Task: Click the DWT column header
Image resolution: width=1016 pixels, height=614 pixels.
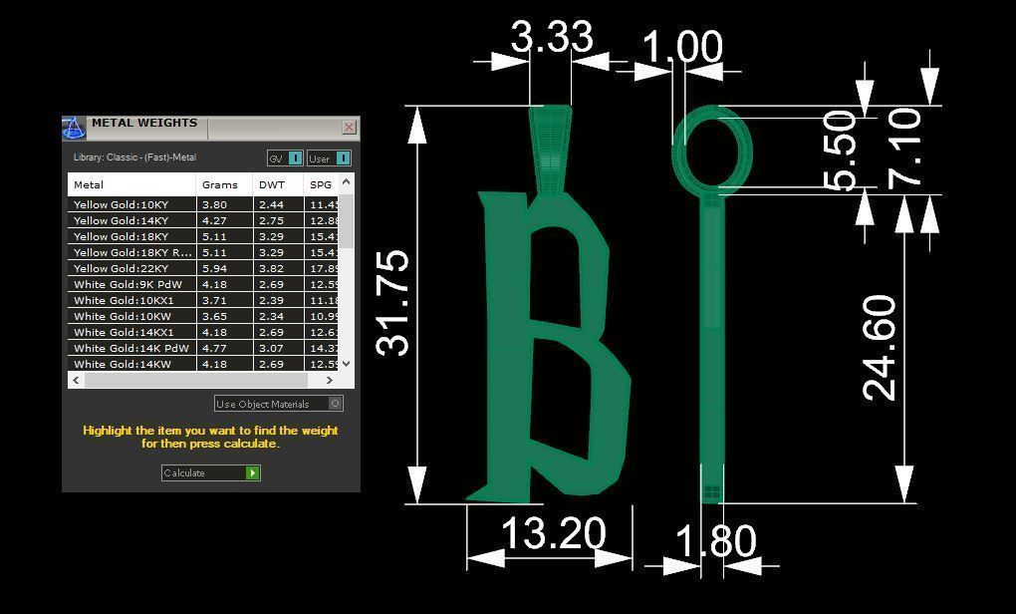Action: [278, 184]
